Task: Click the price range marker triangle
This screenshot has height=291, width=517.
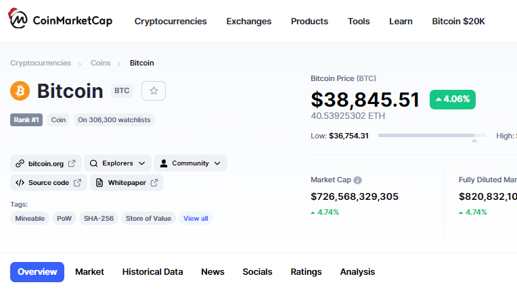Action: pyautogui.click(x=474, y=140)
